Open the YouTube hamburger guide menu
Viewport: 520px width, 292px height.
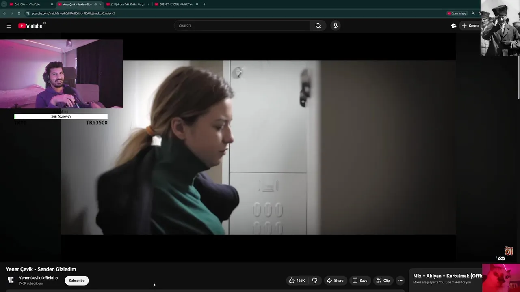[9, 26]
